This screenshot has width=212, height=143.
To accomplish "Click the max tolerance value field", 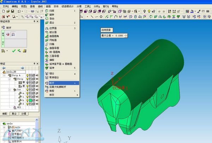I will tap(119, 35).
